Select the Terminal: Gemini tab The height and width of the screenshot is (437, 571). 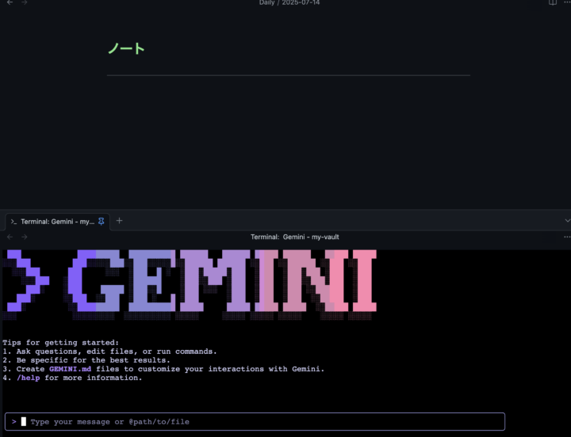[58, 222]
